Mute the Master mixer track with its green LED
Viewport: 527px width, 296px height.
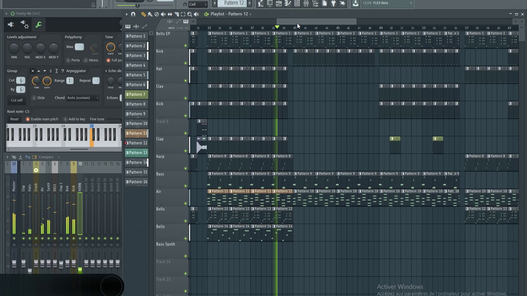tap(14, 238)
